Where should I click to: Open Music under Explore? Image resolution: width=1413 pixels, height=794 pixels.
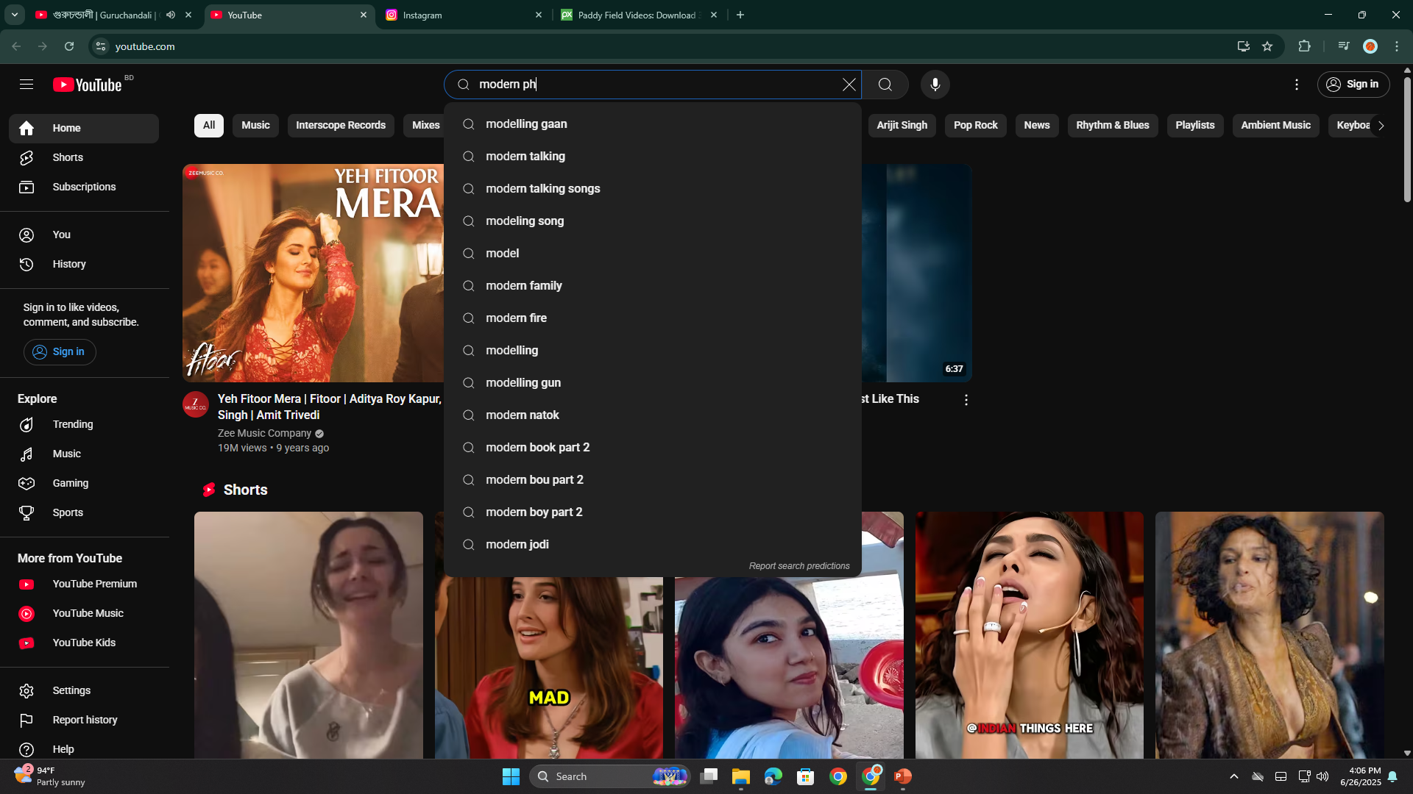[84, 454]
